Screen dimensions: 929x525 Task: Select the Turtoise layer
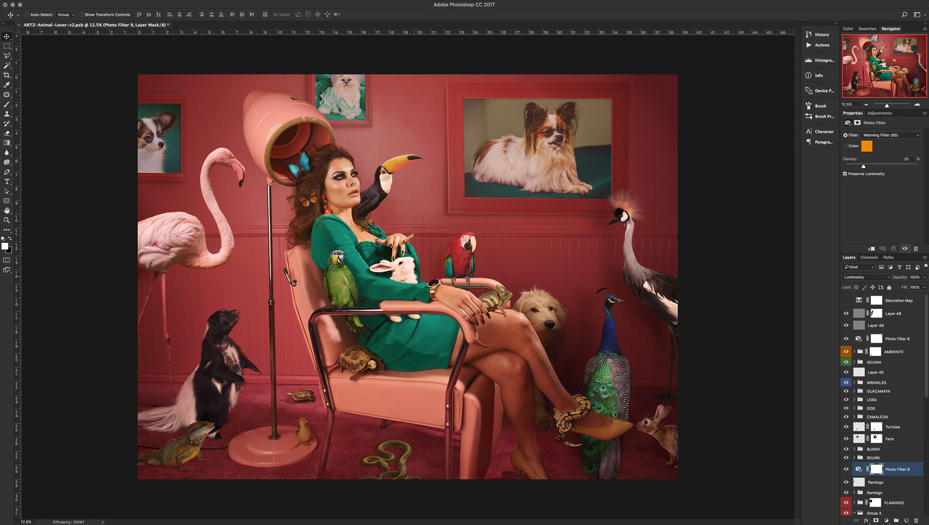coord(893,427)
